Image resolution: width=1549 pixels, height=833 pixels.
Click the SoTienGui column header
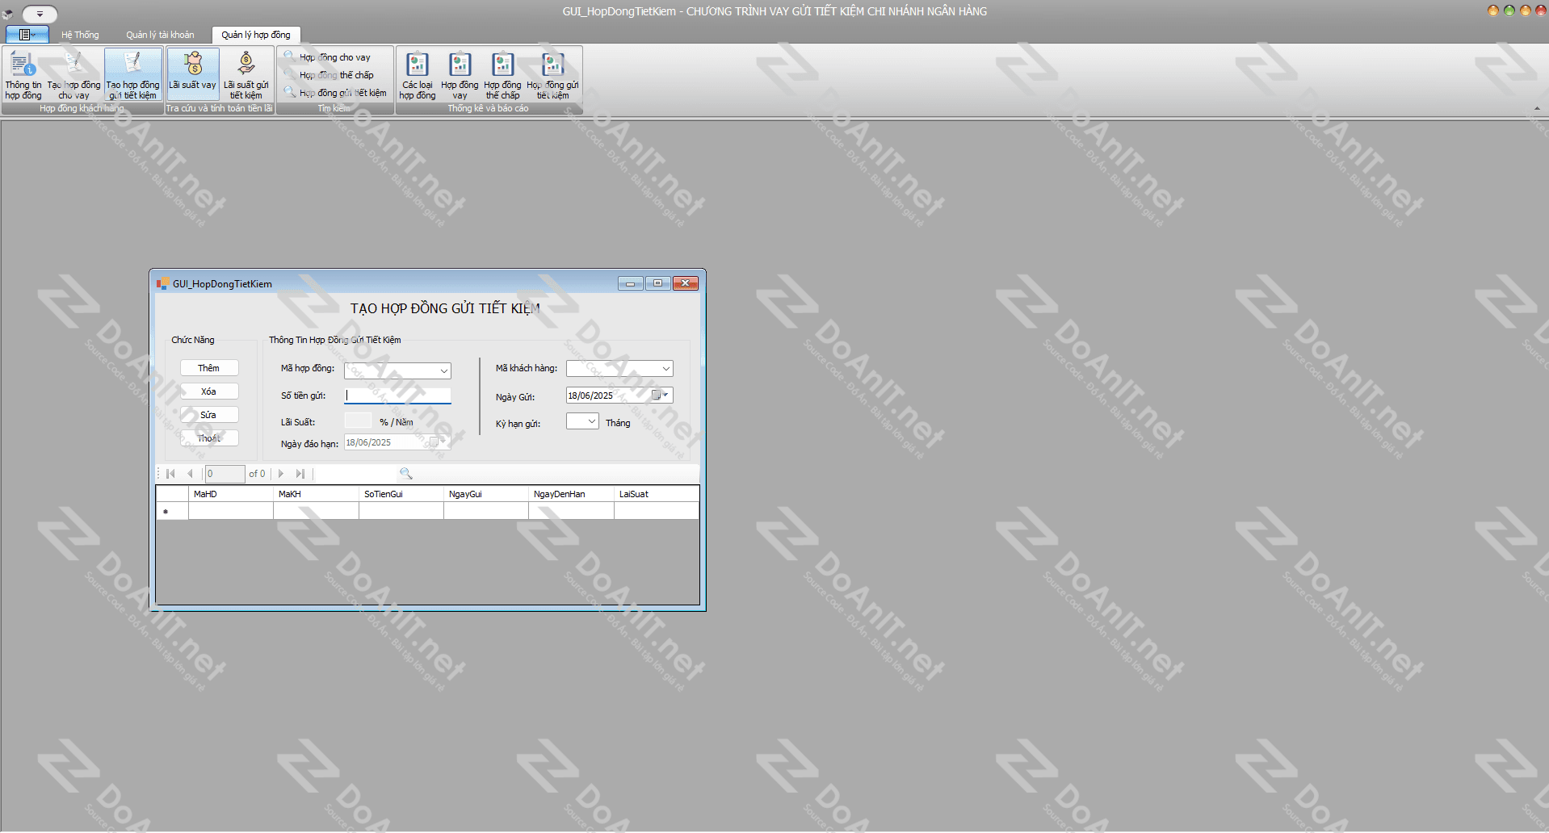(401, 494)
